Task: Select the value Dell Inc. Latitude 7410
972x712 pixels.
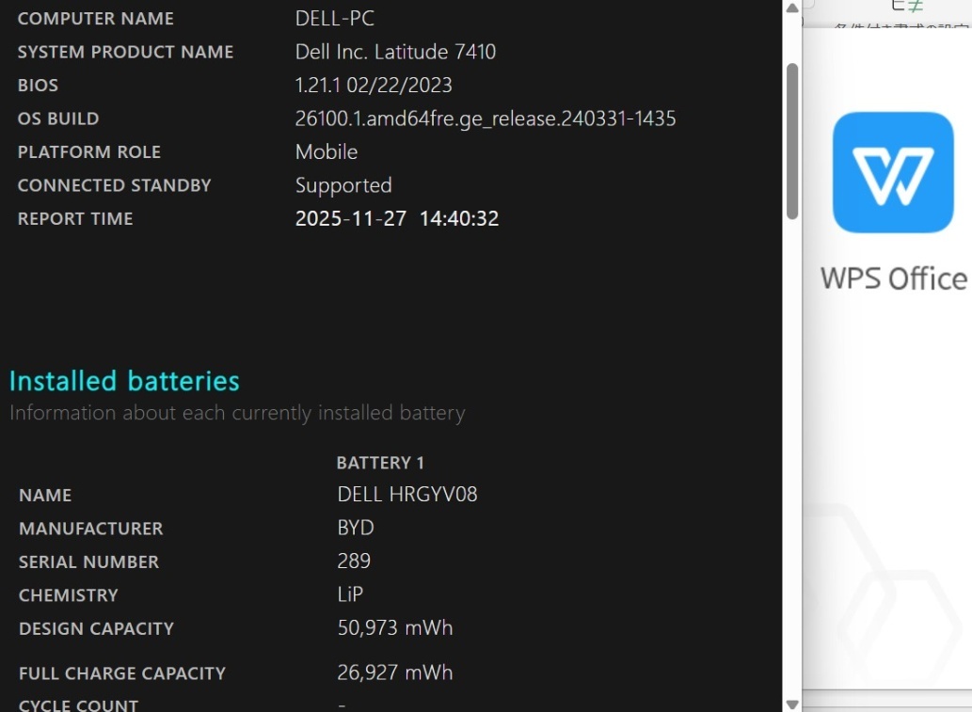Action: (x=395, y=52)
